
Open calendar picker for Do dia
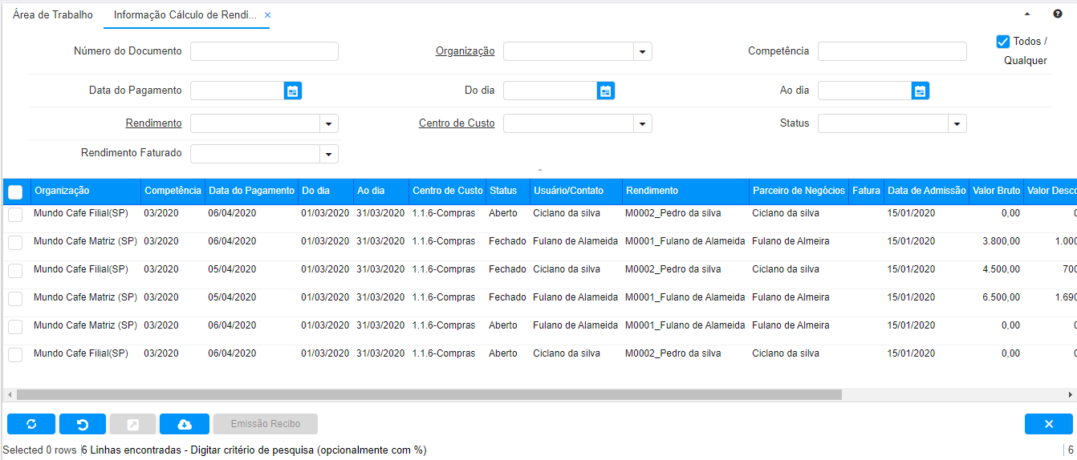pyautogui.click(x=606, y=91)
